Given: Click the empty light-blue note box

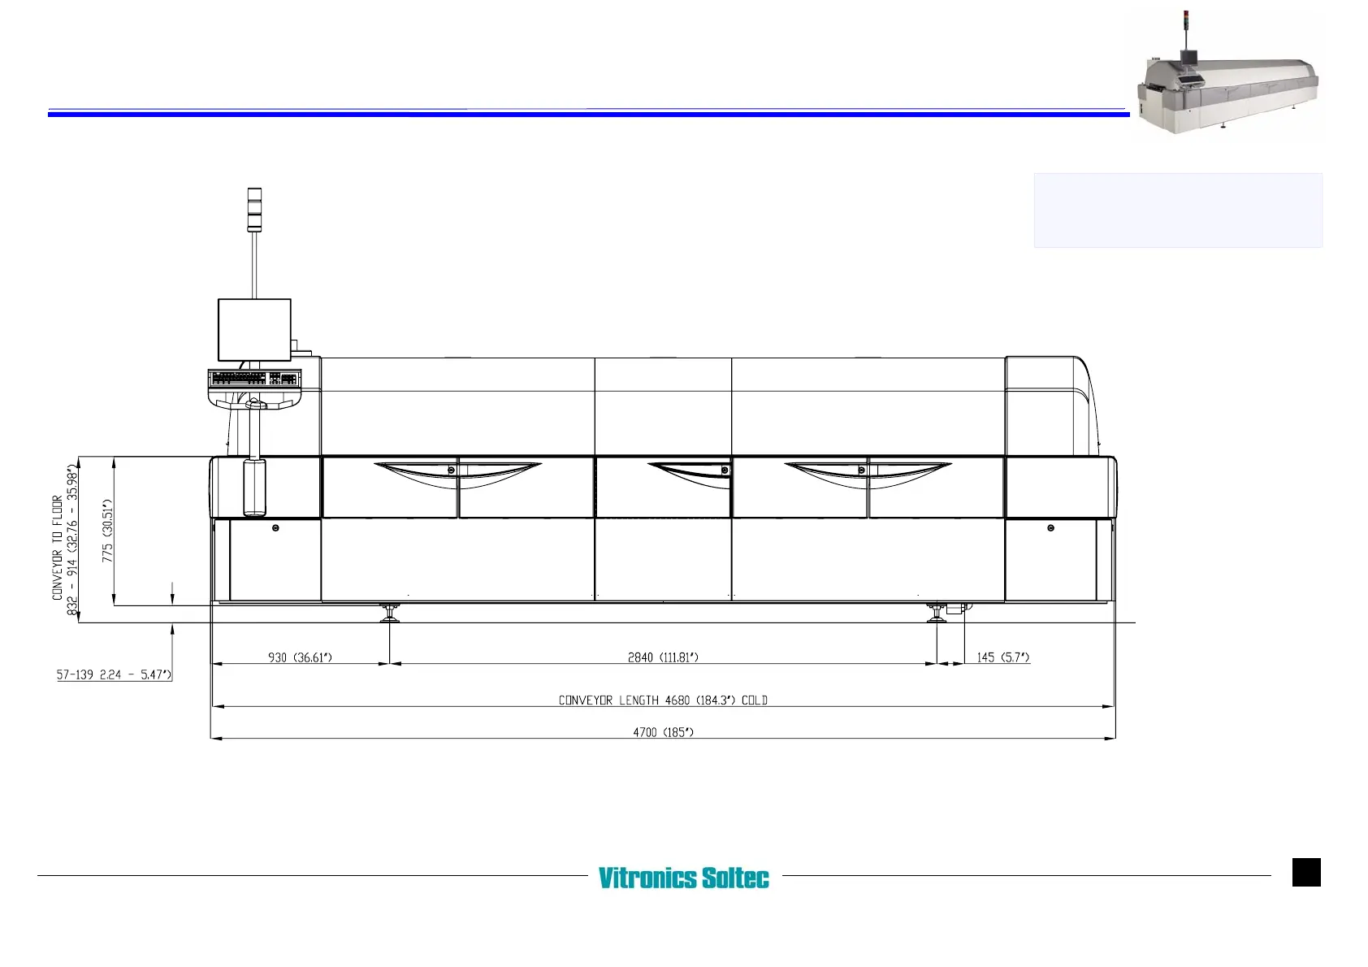Looking at the screenshot, I should pos(1178,210).
